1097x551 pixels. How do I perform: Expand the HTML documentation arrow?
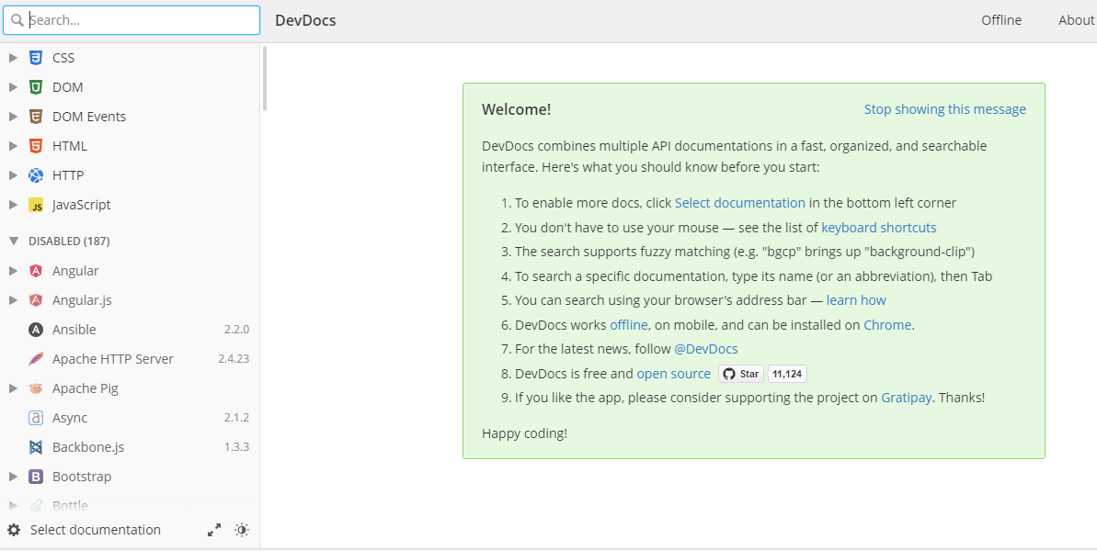click(x=13, y=146)
